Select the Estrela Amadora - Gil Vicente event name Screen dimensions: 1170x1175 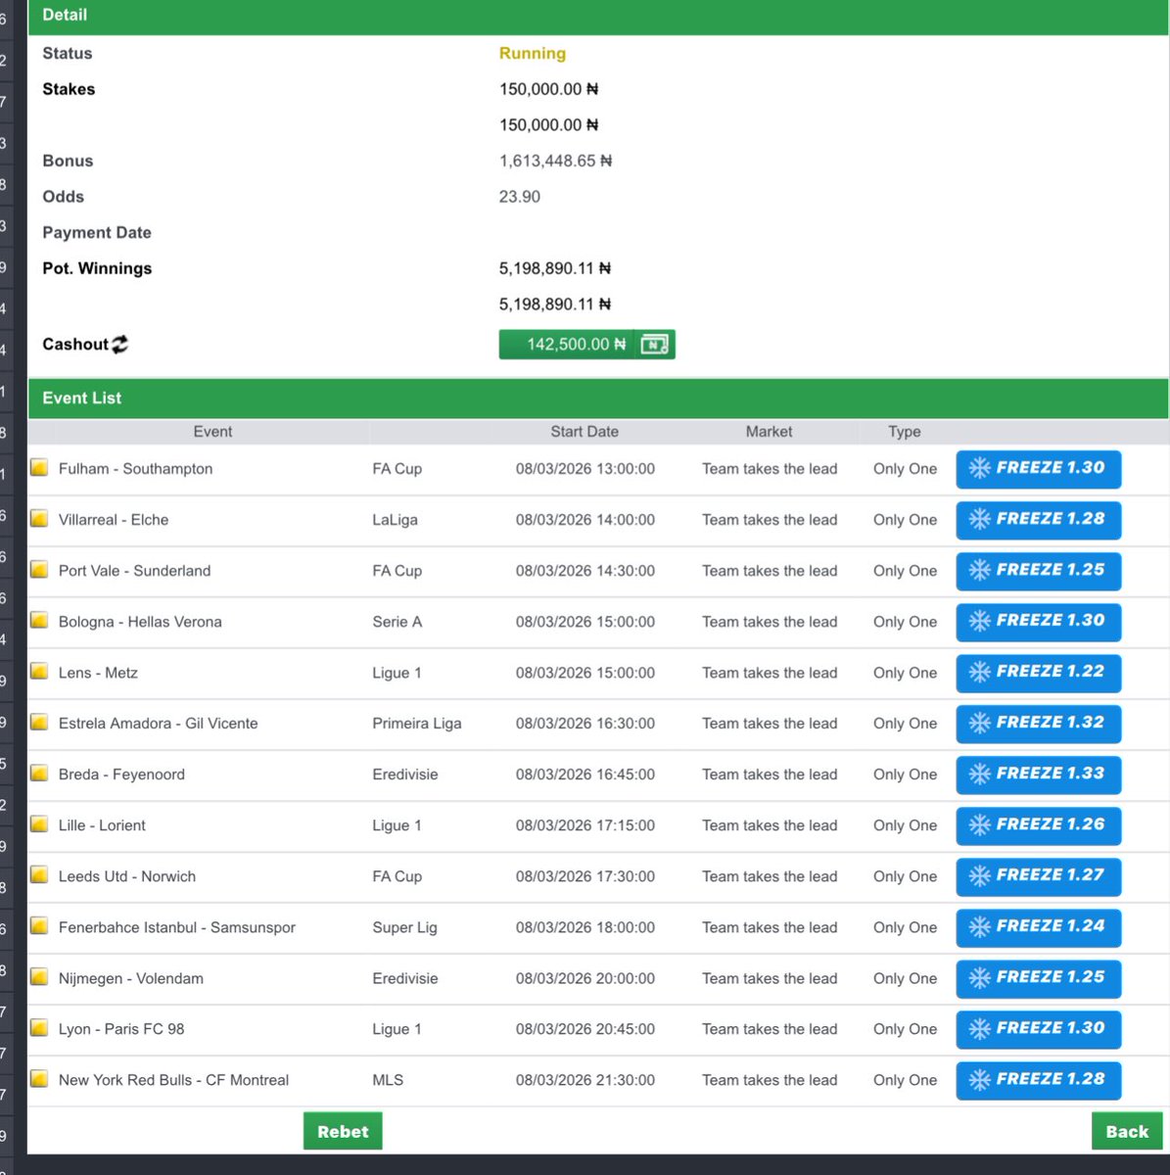click(x=159, y=724)
